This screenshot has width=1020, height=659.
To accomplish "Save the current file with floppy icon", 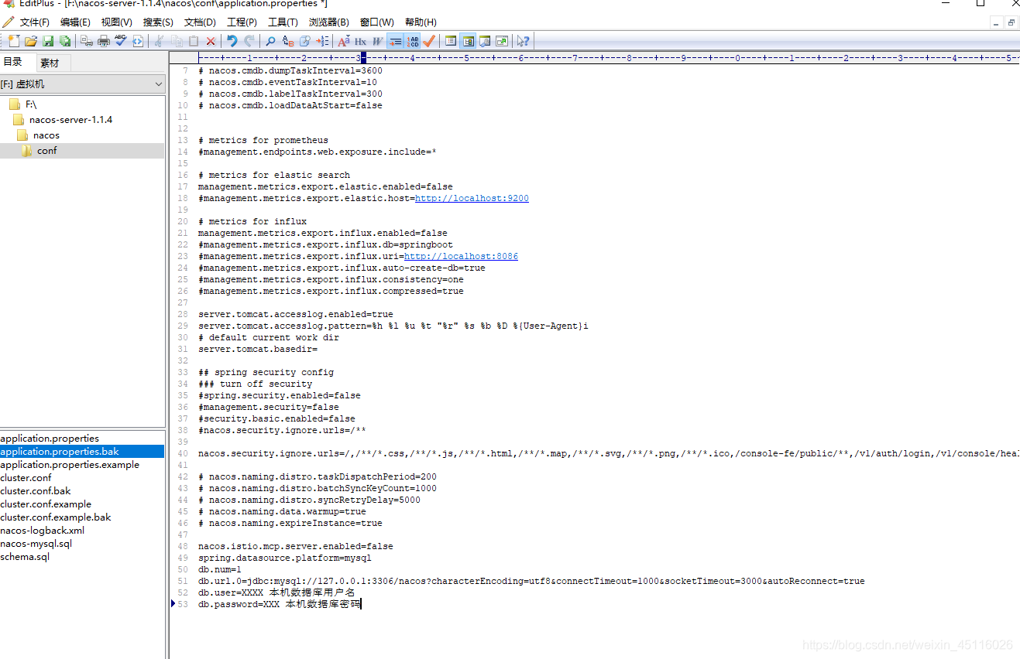I will (x=48, y=41).
